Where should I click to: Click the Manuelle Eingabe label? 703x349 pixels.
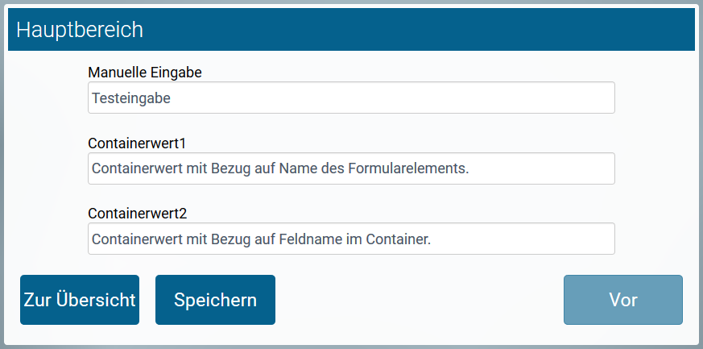coord(144,73)
